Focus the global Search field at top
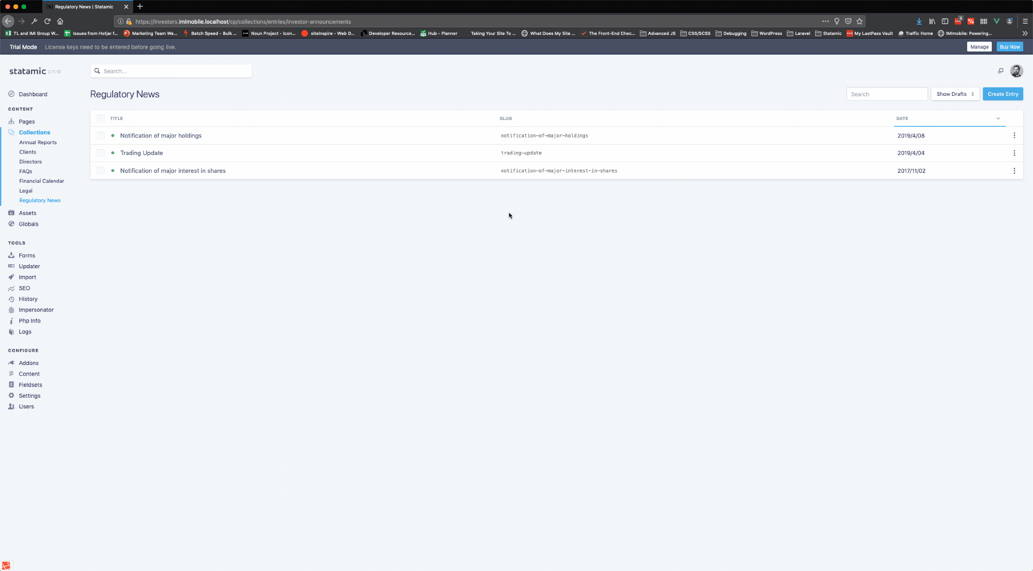Viewport: 1033px width, 571px height. click(x=171, y=71)
